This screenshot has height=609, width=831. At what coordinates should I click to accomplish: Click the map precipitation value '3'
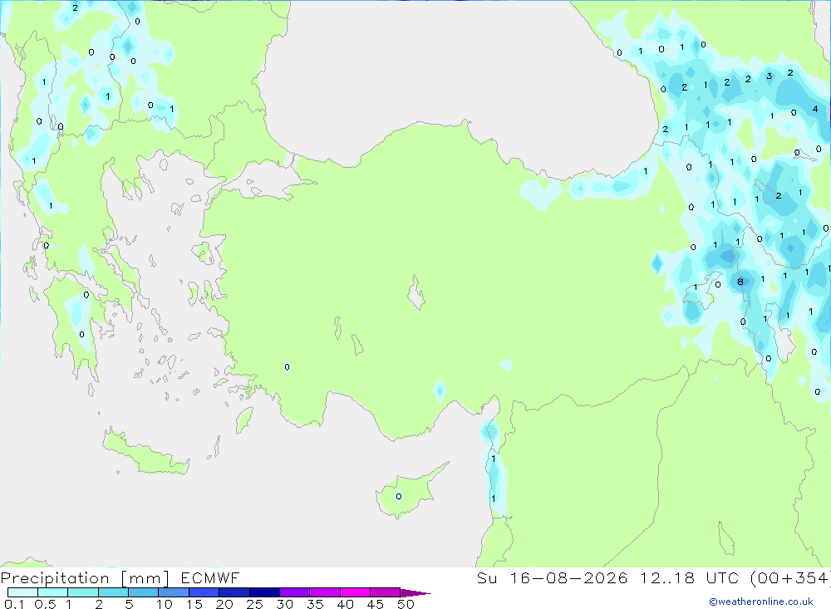click(x=769, y=76)
